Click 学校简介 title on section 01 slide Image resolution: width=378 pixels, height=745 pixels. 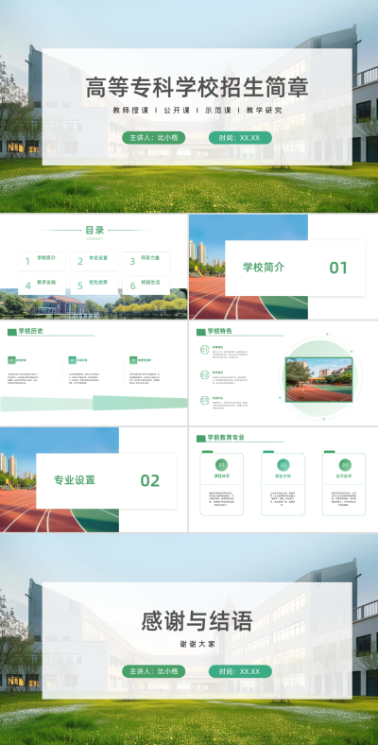264,267
